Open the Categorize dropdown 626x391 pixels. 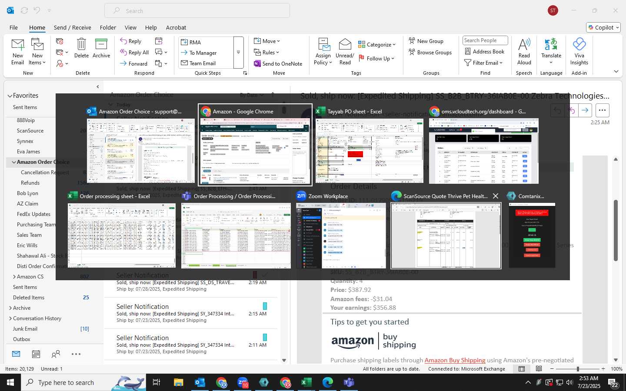[x=377, y=44]
